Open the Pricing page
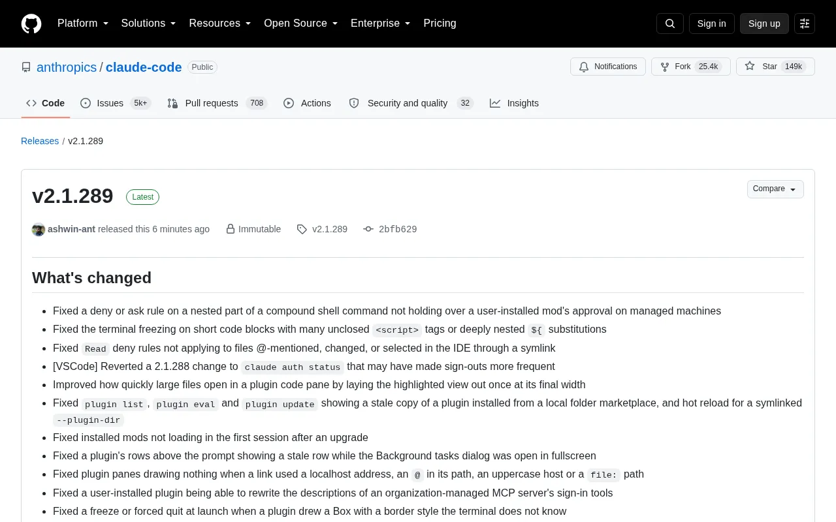 coord(440,23)
